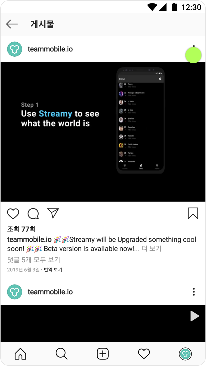Open teammobile.io profile from first post header

point(50,49)
